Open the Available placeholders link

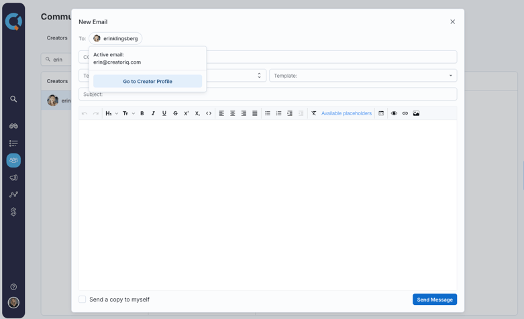pos(346,113)
